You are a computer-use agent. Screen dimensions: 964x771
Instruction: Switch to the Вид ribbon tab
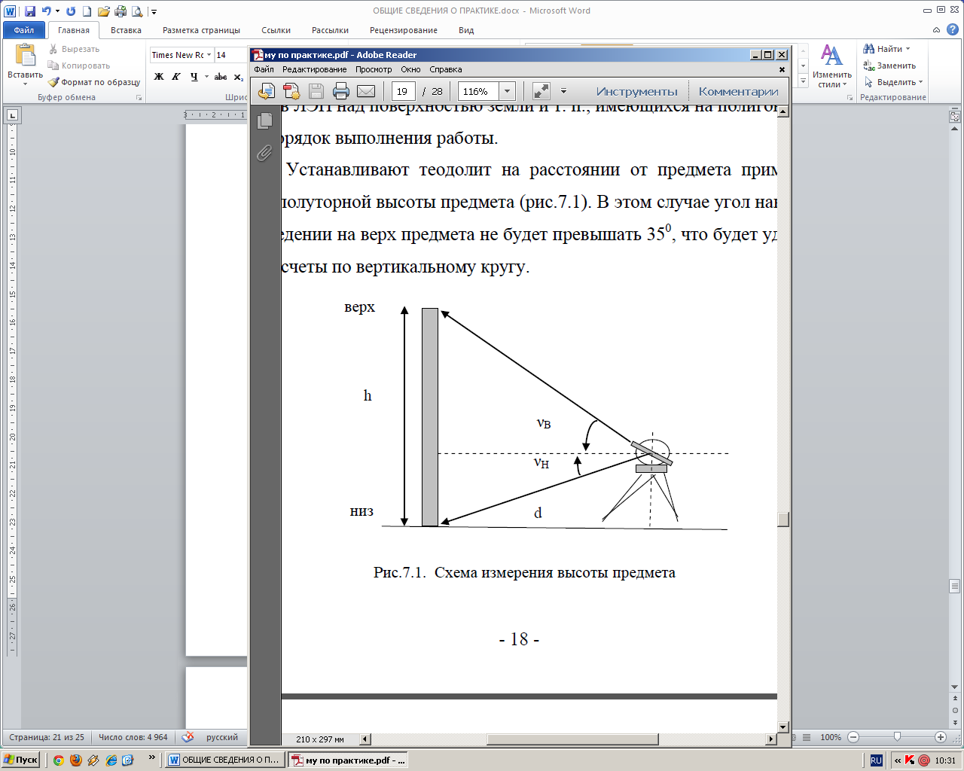click(466, 30)
